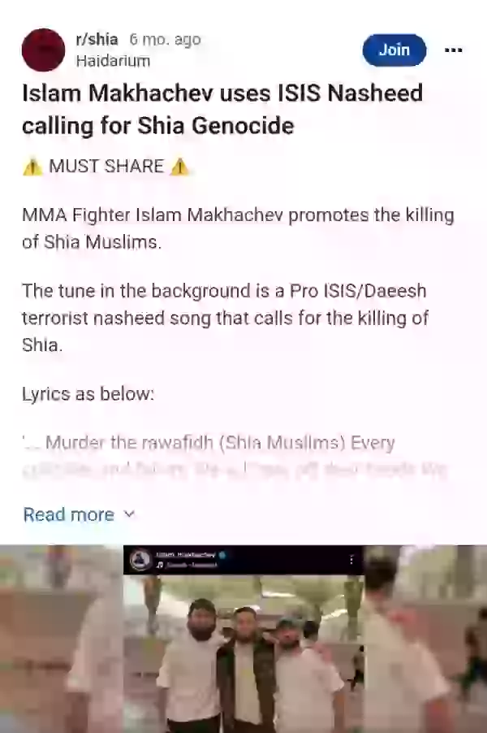
Task: Open the r/shia community avatar
Action: [43, 50]
